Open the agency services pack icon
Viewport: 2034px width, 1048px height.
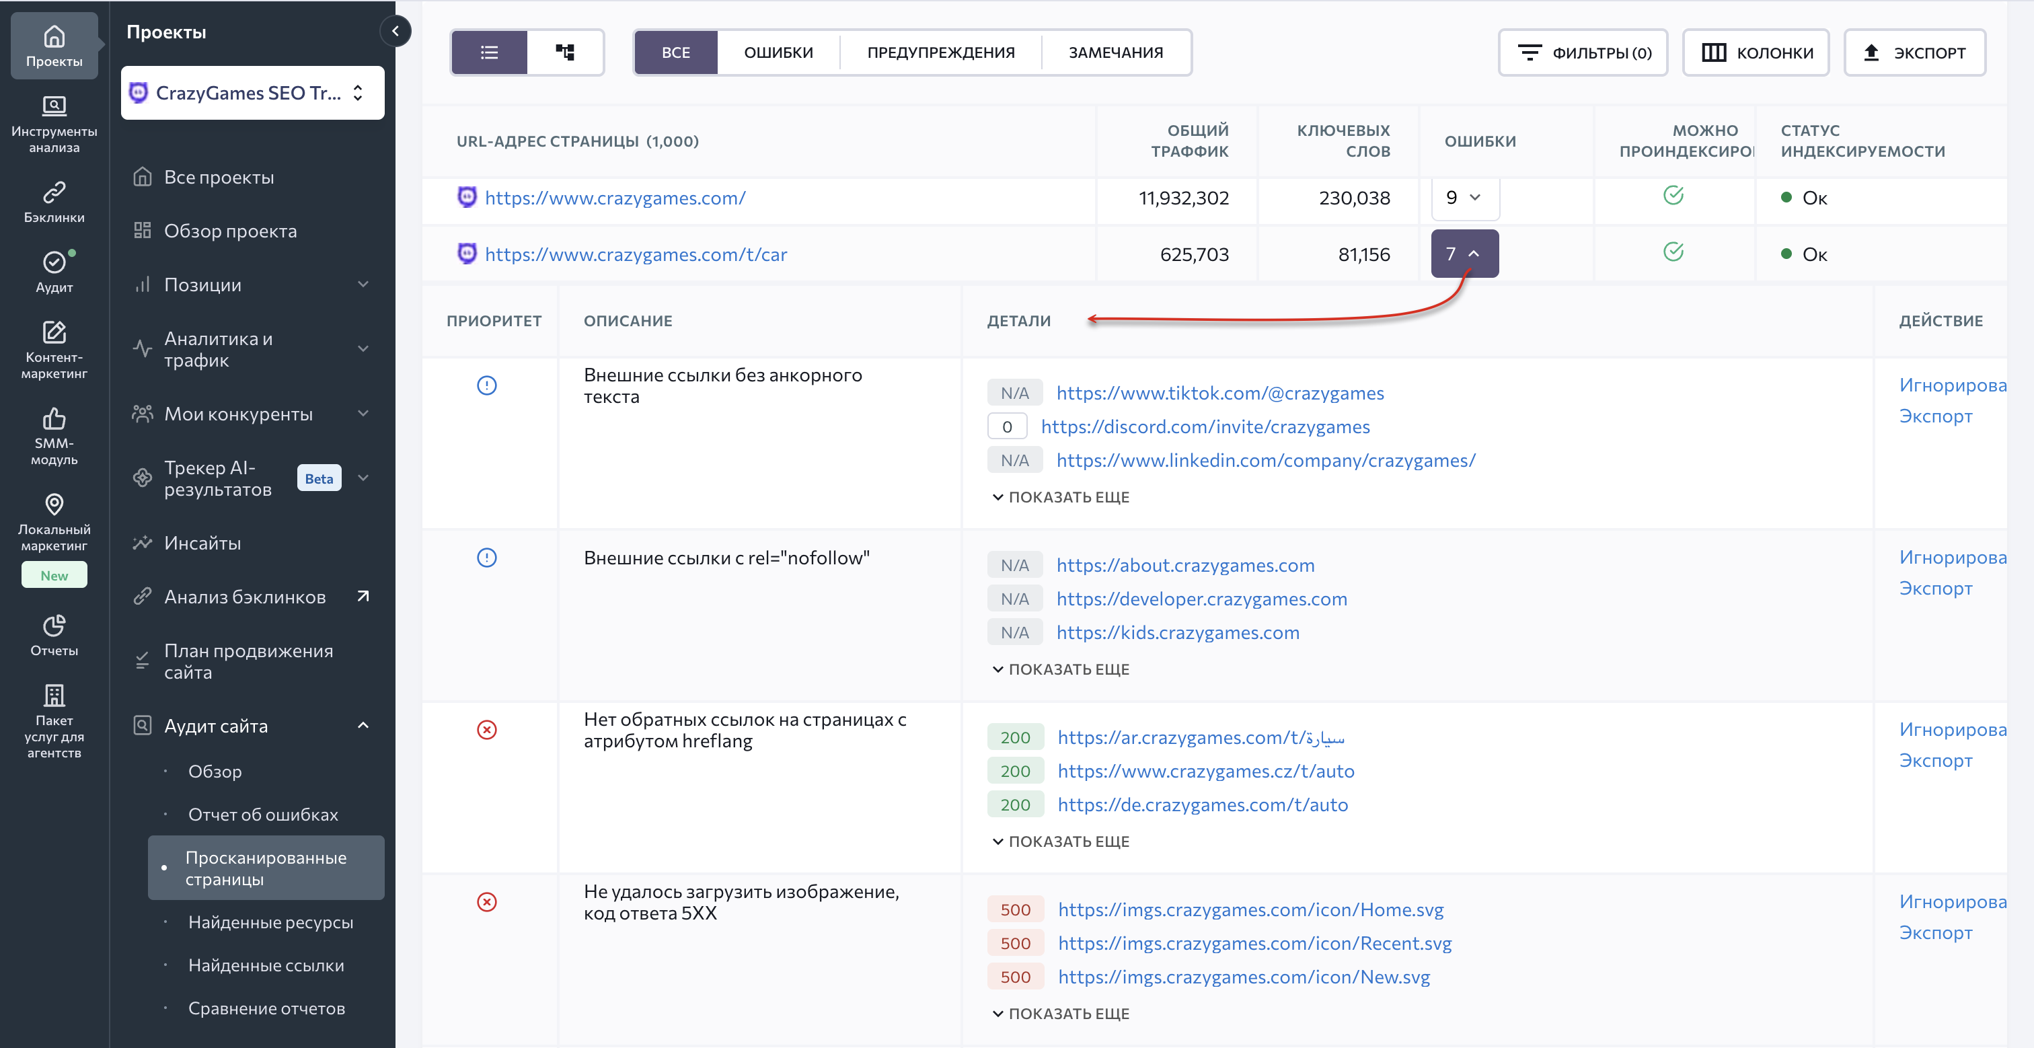(54, 695)
